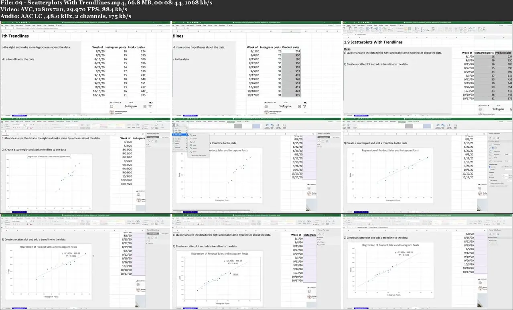Click Change Chart Type in the Data Labels frame
Image resolution: width=513 pixels, height=310 pixels.
click(x=278, y=126)
